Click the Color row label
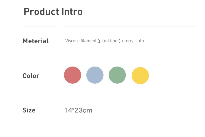205x137 pixels. tap(31, 76)
